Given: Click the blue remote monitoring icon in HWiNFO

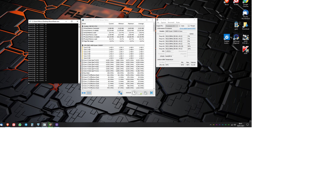Looking at the screenshot, I should coord(120,93).
